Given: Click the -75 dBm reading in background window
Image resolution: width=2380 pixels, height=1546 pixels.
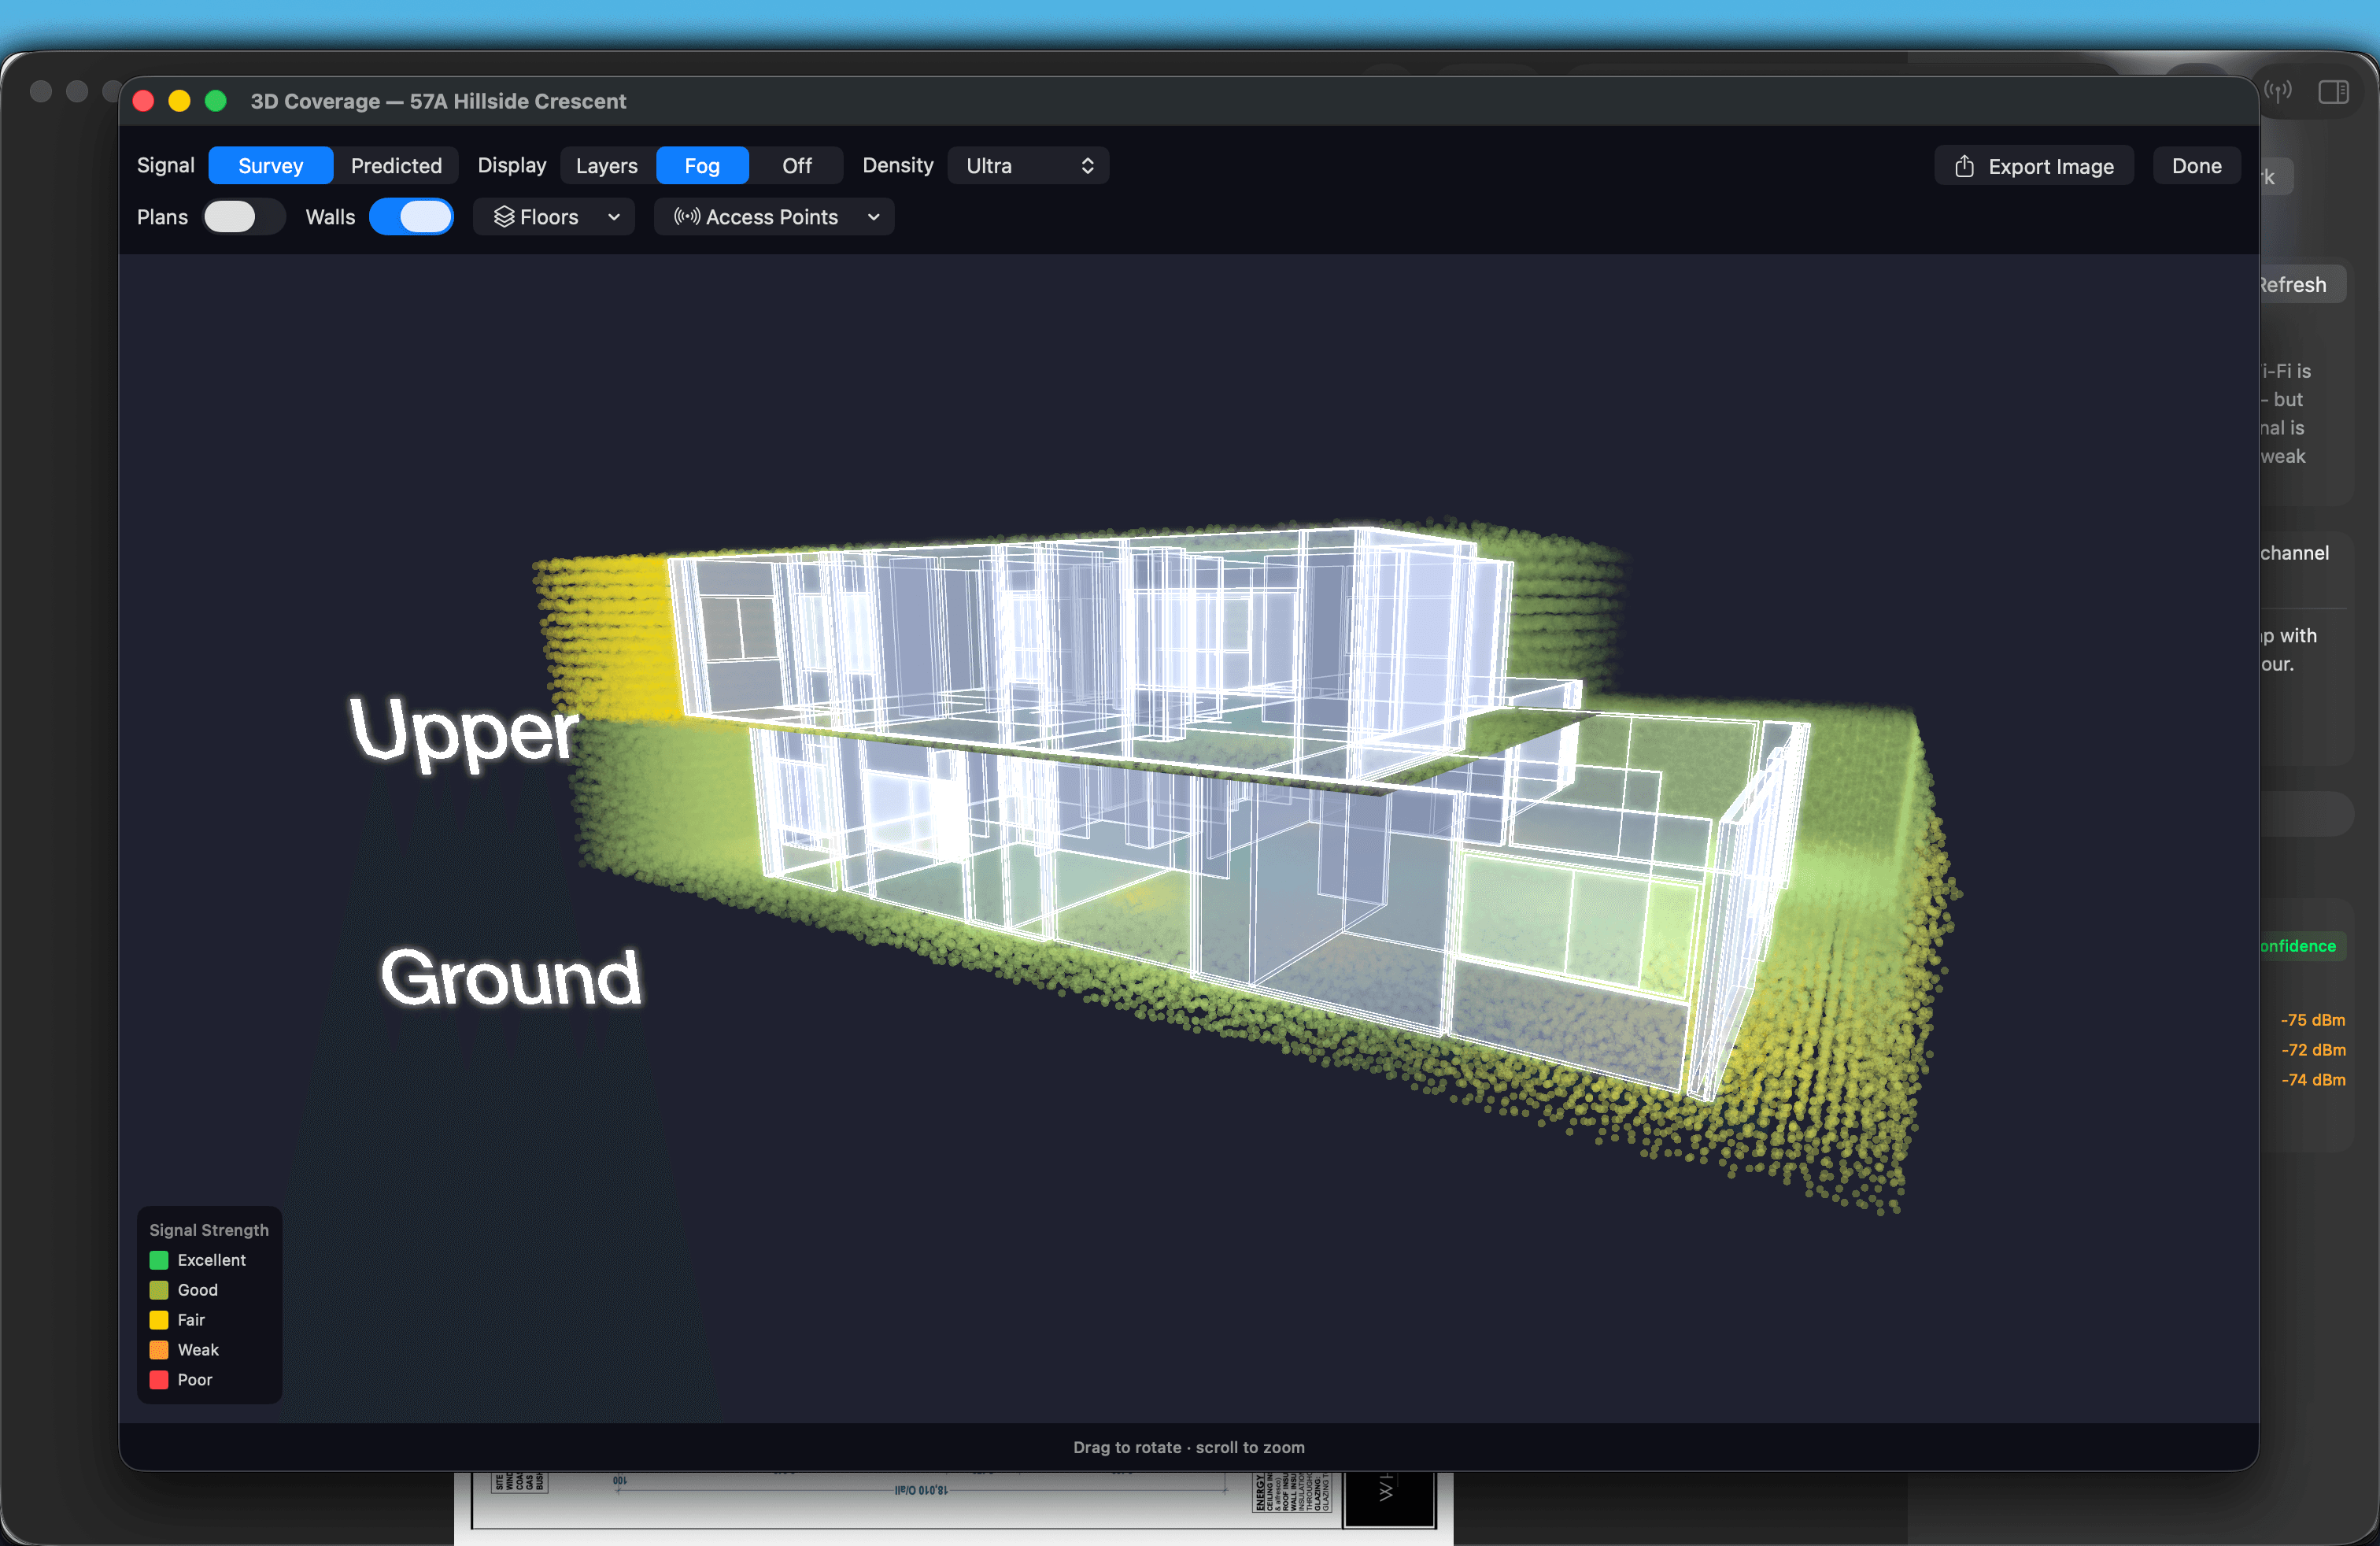Looking at the screenshot, I should click(x=2312, y=1020).
